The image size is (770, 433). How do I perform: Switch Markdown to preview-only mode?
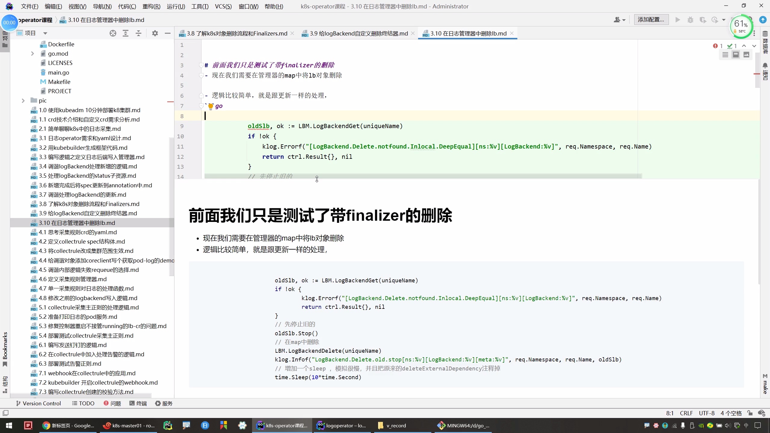(x=747, y=55)
